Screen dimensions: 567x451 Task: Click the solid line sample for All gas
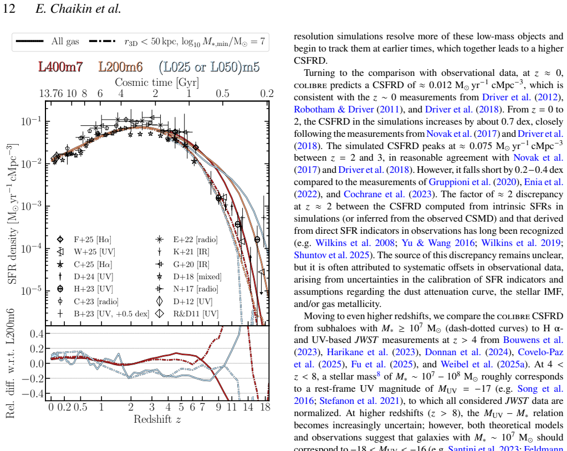[x=30, y=41]
